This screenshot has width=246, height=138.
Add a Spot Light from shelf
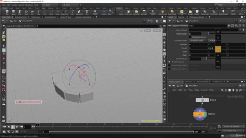tap(136, 12)
